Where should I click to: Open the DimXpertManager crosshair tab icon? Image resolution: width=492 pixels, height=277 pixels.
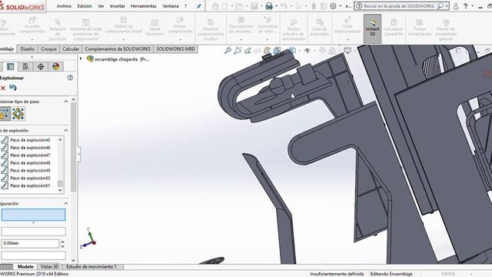tap(41, 67)
